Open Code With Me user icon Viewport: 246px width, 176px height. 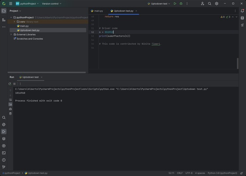pos(202,4)
